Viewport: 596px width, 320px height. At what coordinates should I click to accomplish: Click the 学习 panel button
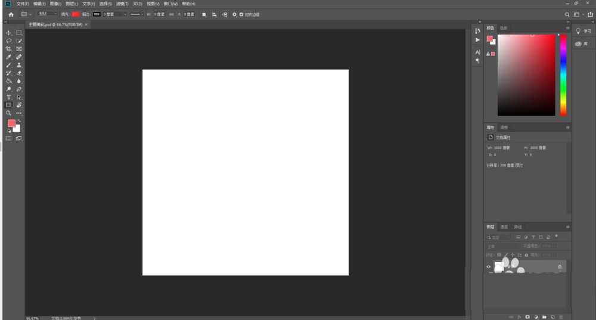583,31
